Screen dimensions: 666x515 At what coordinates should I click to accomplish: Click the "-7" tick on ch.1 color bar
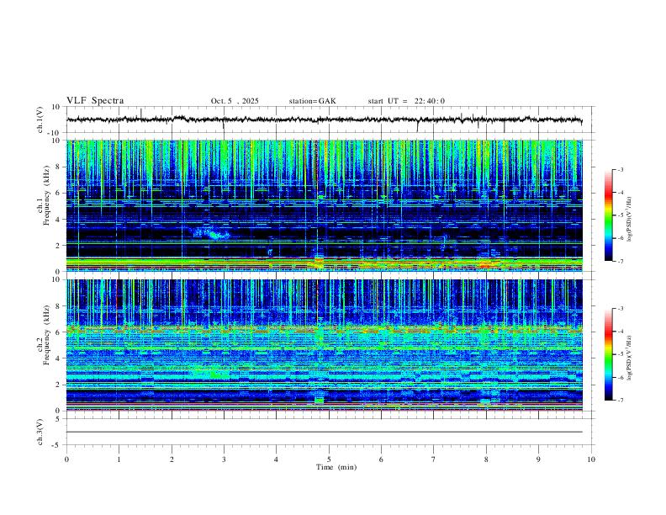(x=621, y=261)
